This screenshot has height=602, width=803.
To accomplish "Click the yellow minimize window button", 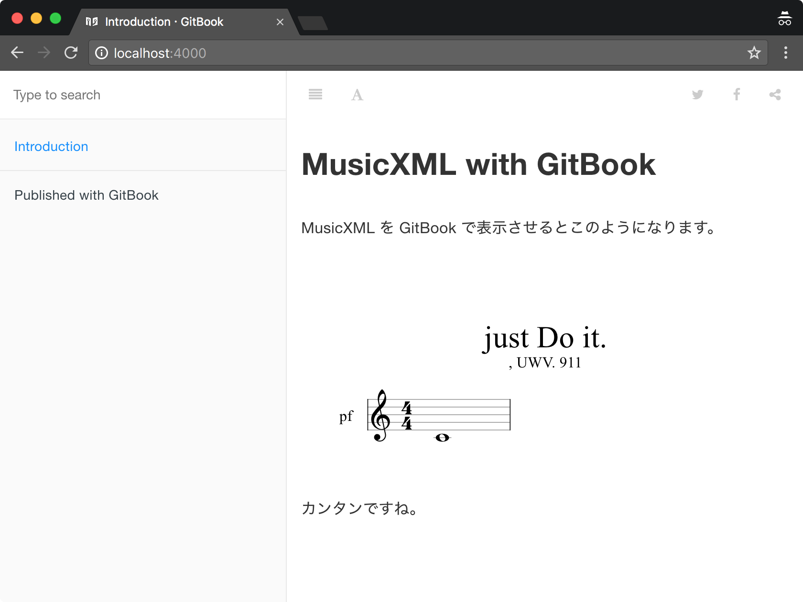I will (x=36, y=18).
